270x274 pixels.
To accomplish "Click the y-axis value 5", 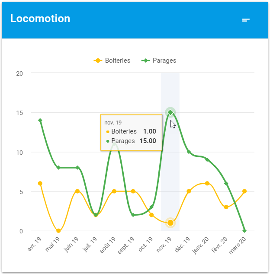I will pyautogui.click(x=21, y=192).
